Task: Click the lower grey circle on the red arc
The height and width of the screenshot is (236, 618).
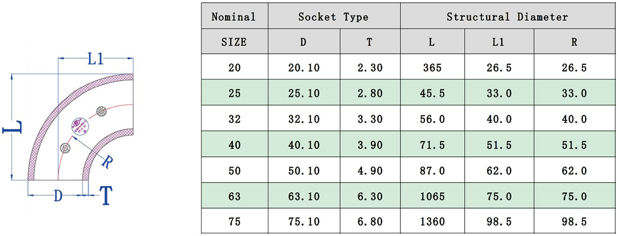Action: pos(66,147)
